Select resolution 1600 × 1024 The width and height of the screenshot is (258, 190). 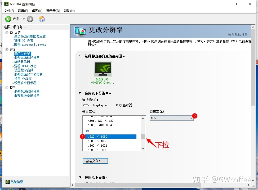pyautogui.click(x=97, y=146)
